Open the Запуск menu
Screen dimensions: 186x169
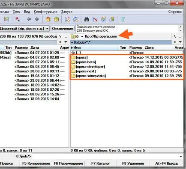click(x=67, y=12)
